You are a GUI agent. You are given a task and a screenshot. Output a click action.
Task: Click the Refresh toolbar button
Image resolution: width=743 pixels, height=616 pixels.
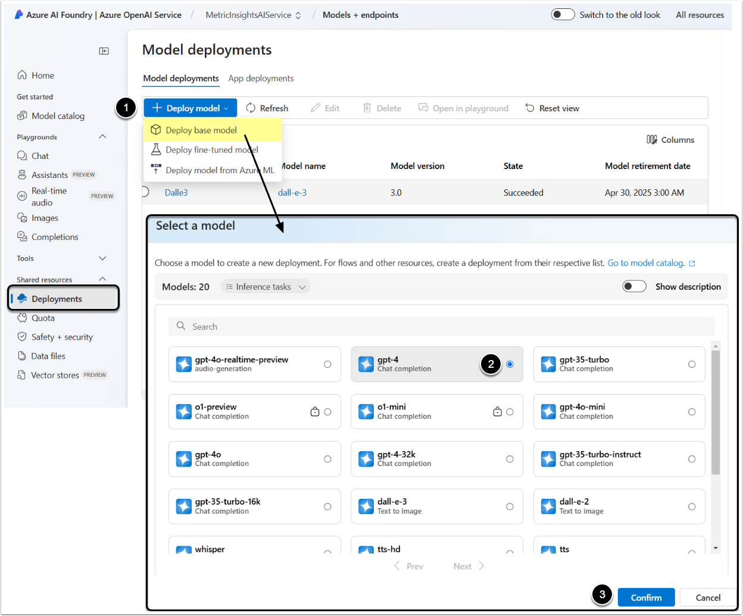[x=267, y=108]
